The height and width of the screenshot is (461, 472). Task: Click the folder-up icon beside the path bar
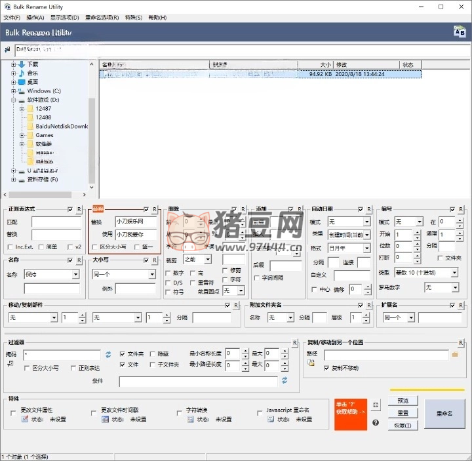7,49
